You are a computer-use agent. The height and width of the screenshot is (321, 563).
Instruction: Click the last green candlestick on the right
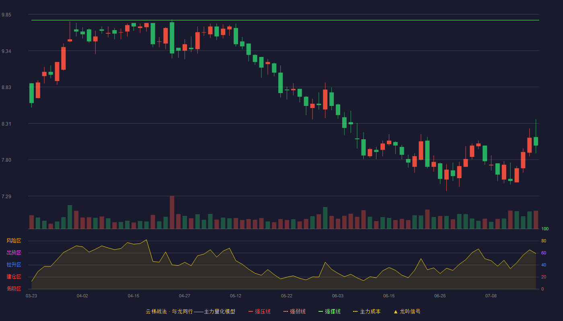[536, 141]
